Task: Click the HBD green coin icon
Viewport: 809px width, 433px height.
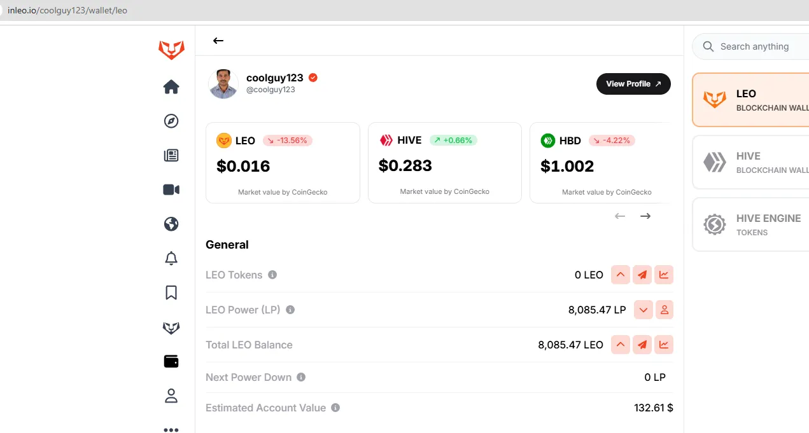Action: point(548,141)
